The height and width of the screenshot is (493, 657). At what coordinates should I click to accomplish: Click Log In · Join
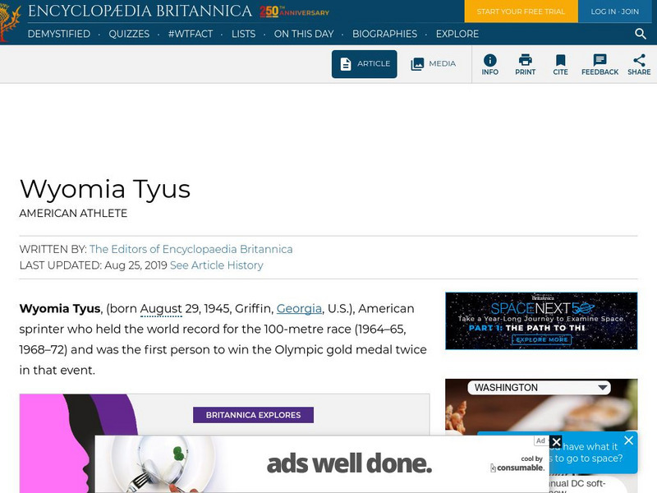pyautogui.click(x=614, y=12)
